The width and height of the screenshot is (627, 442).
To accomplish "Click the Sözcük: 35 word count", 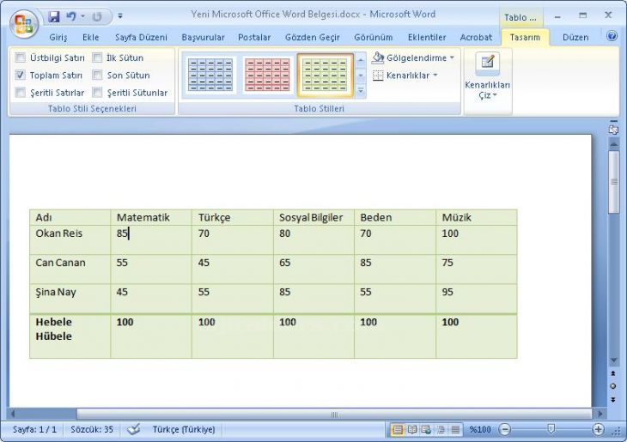I will pyautogui.click(x=92, y=430).
